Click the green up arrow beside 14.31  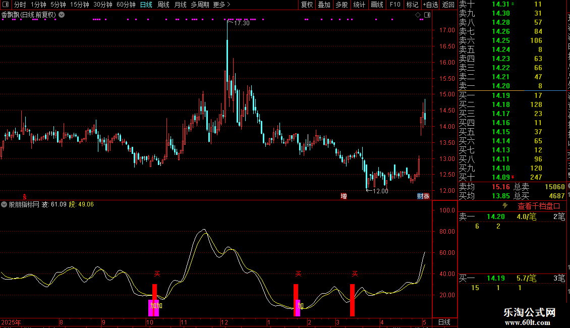513,4
